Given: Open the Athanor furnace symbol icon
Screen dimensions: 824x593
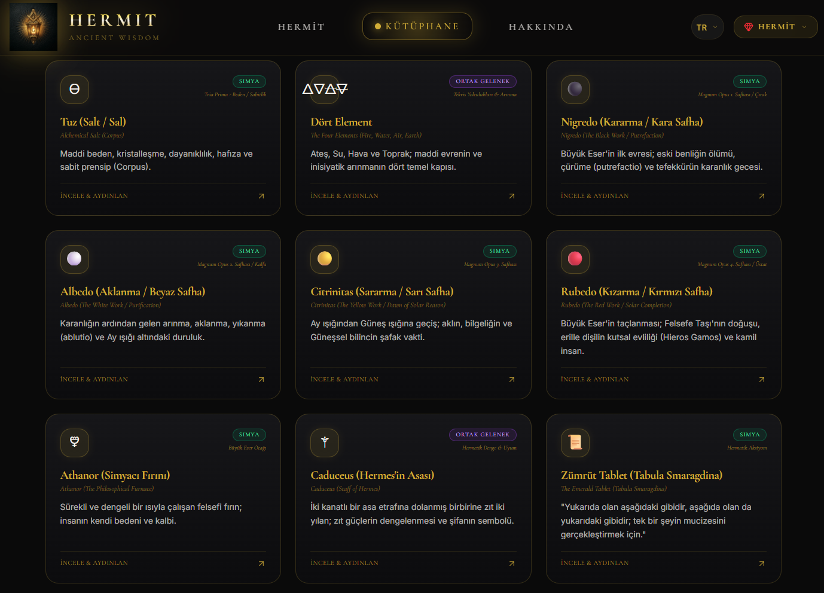Looking at the screenshot, I should coord(75,442).
